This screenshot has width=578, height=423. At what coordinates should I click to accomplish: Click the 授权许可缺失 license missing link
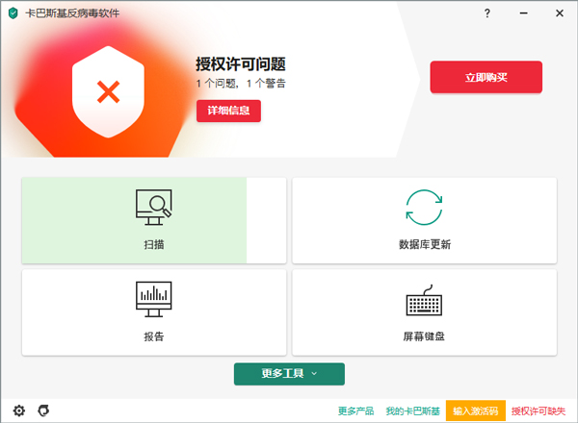[539, 411]
